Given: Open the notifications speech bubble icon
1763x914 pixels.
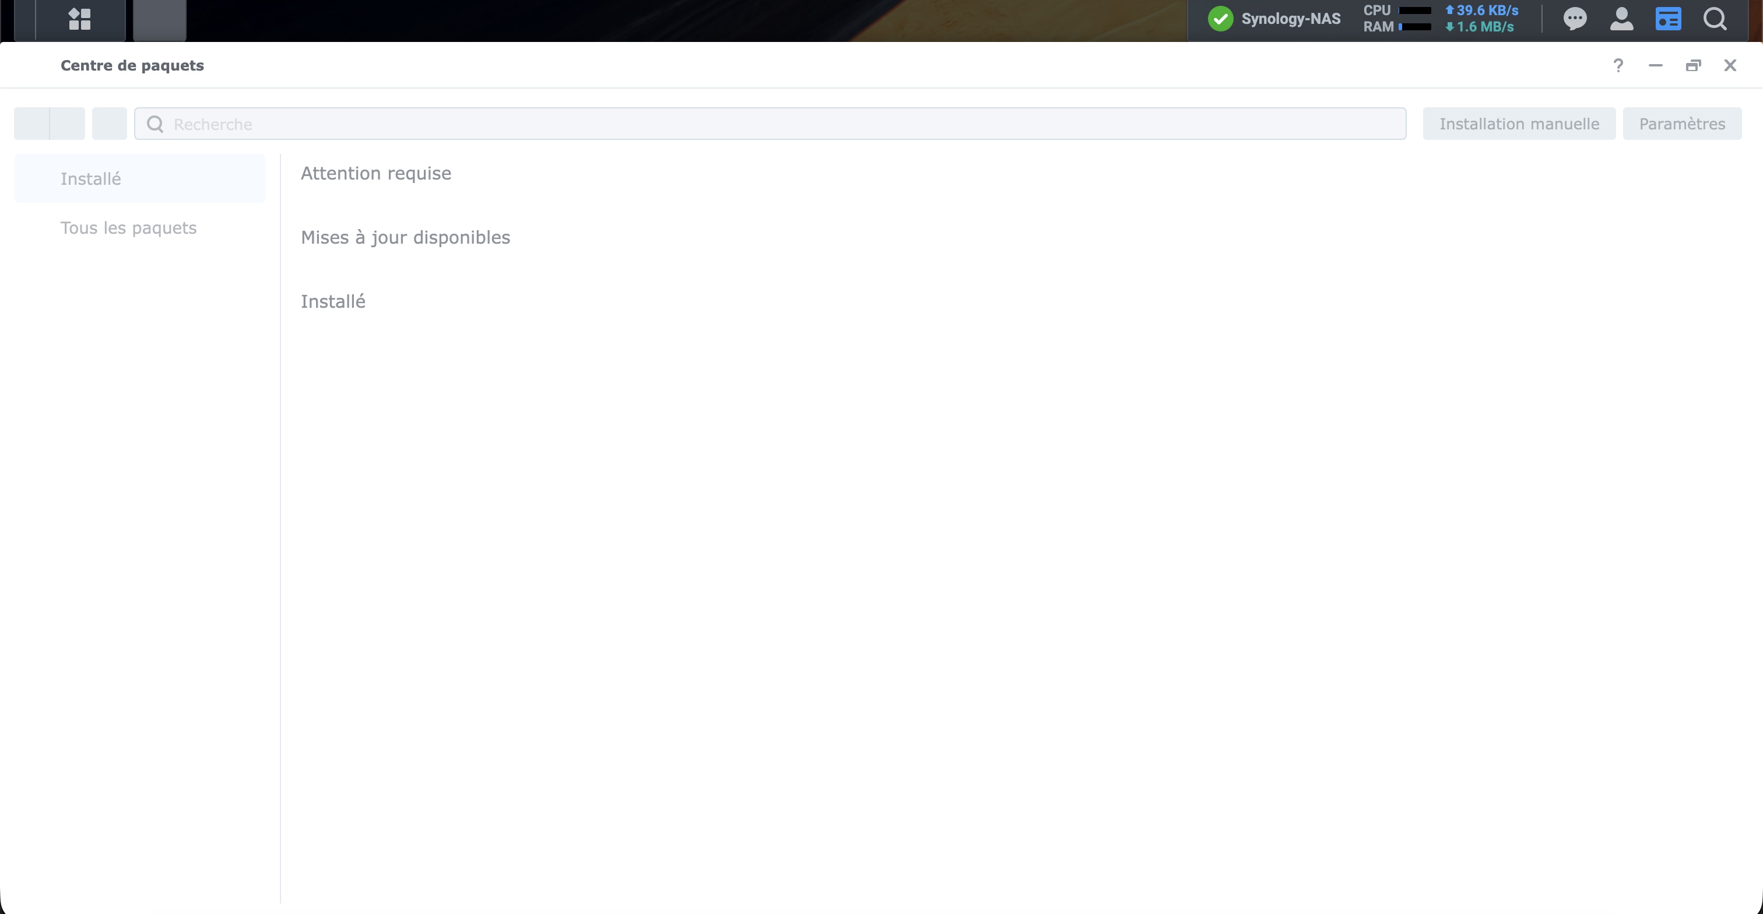Looking at the screenshot, I should tap(1575, 19).
